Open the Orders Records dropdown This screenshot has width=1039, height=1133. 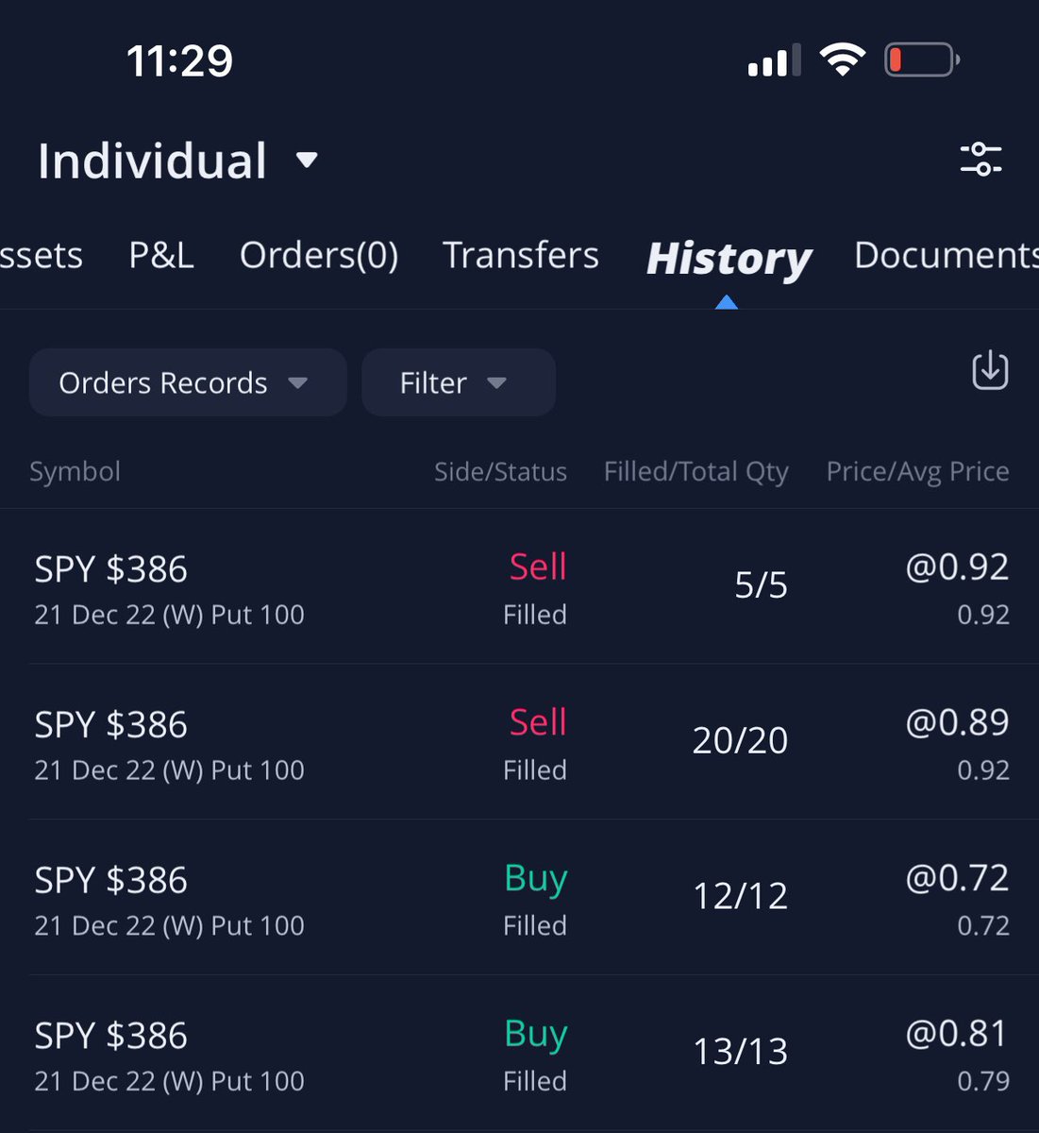[188, 382]
